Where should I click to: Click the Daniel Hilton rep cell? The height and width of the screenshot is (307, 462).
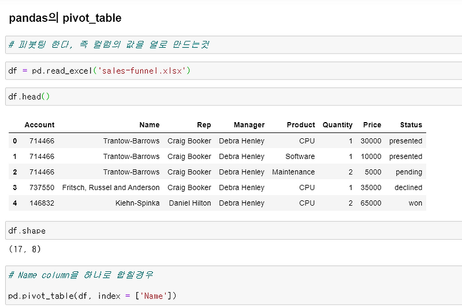coord(190,203)
